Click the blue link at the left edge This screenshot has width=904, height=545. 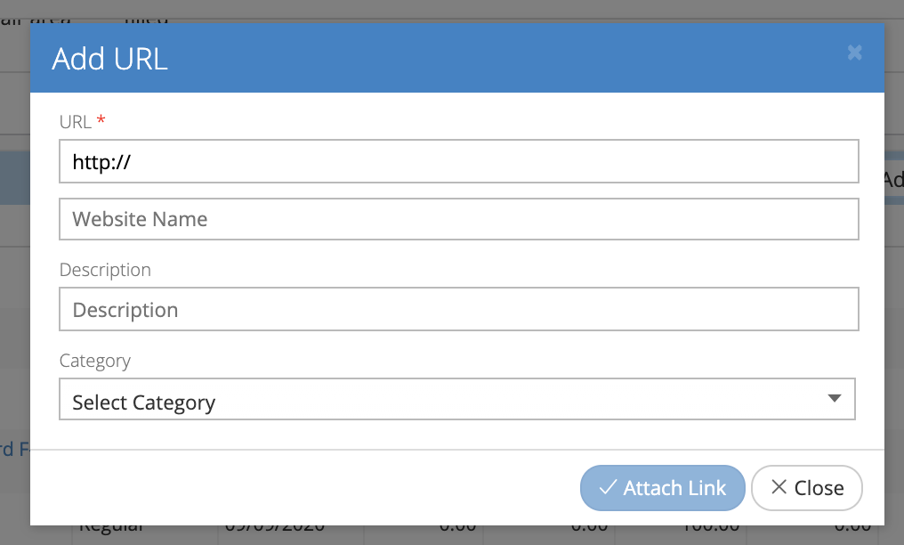(x=13, y=449)
